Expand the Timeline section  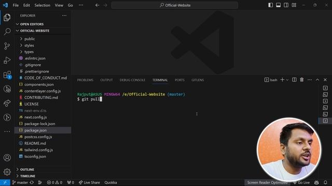click(x=43, y=176)
